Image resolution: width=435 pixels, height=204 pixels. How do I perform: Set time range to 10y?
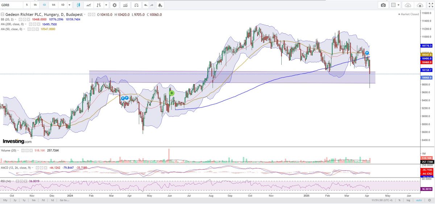tap(5, 200)
